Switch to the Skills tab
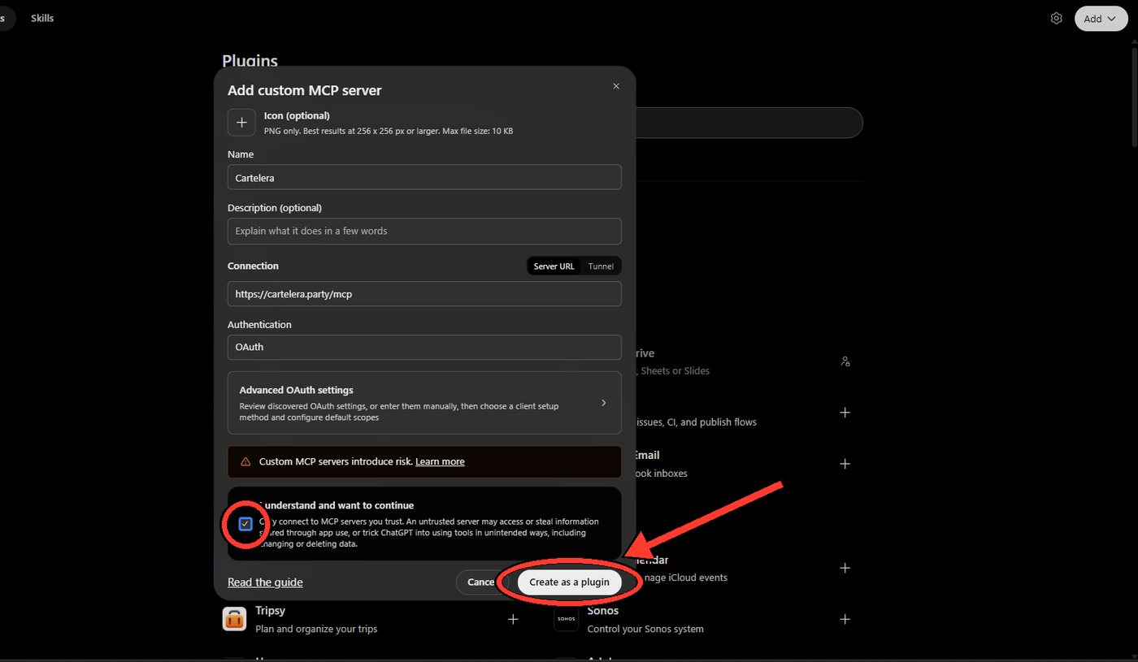The image size is (1138, 662). (x=42, y=18)
